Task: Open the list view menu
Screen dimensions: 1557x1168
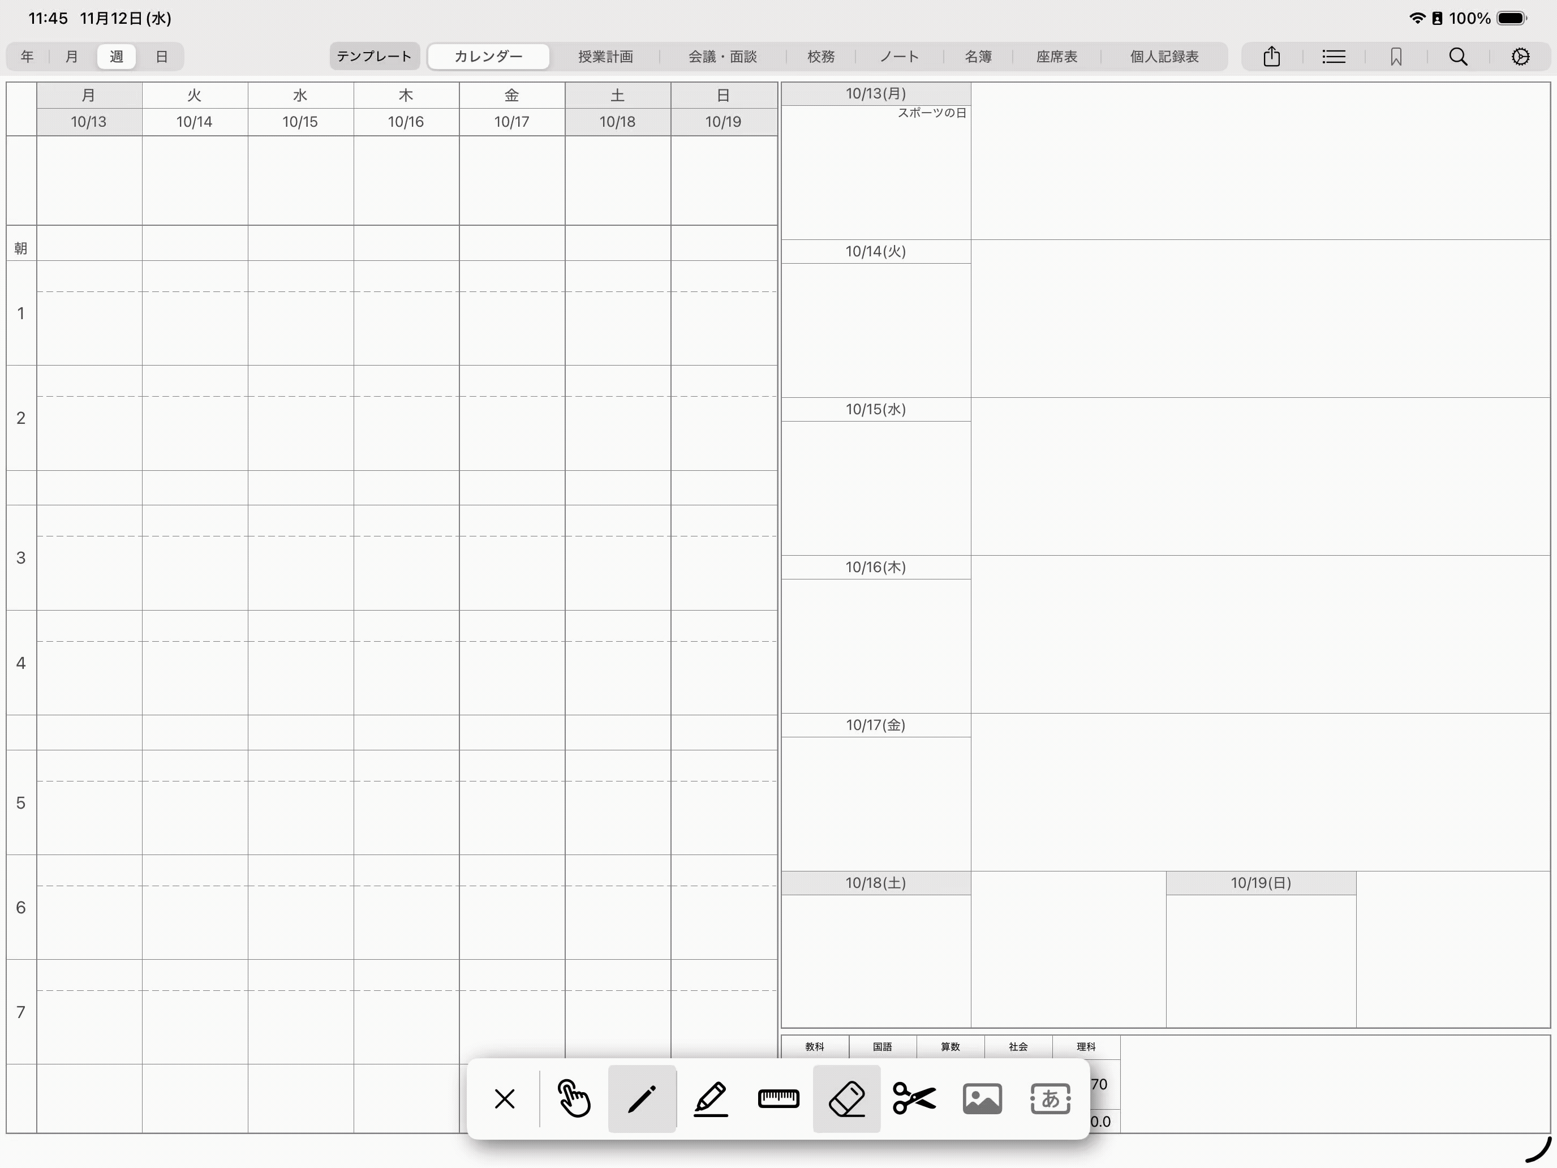Action: (x=1333, y=57)
